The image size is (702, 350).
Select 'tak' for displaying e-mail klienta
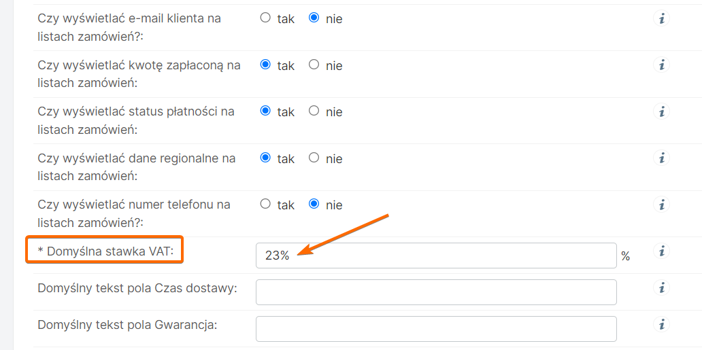coord(266,18)
